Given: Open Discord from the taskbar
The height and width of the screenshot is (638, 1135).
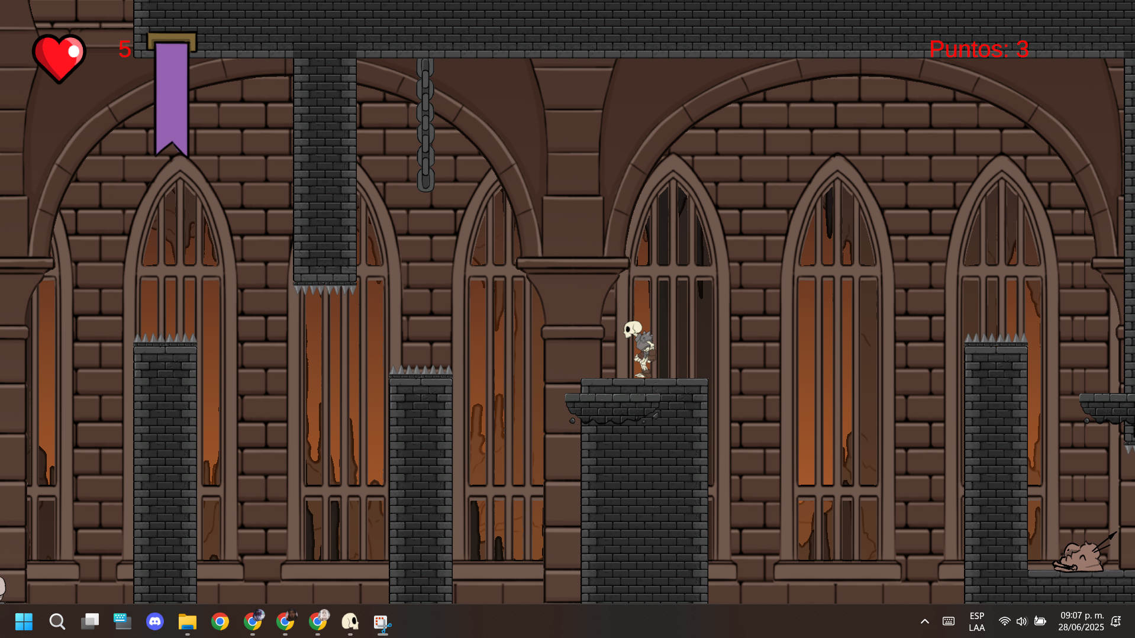Looking at the screenshot, I should pos(155,621).
